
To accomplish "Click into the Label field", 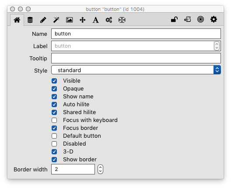I will 132,46.
